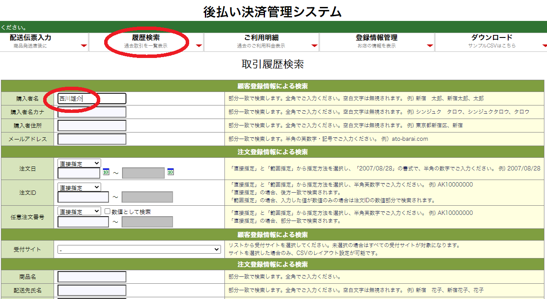The height and width of the screenshot is (299, 547).
Task: Open 登録情報管理 menu
Action: (377, 41)
